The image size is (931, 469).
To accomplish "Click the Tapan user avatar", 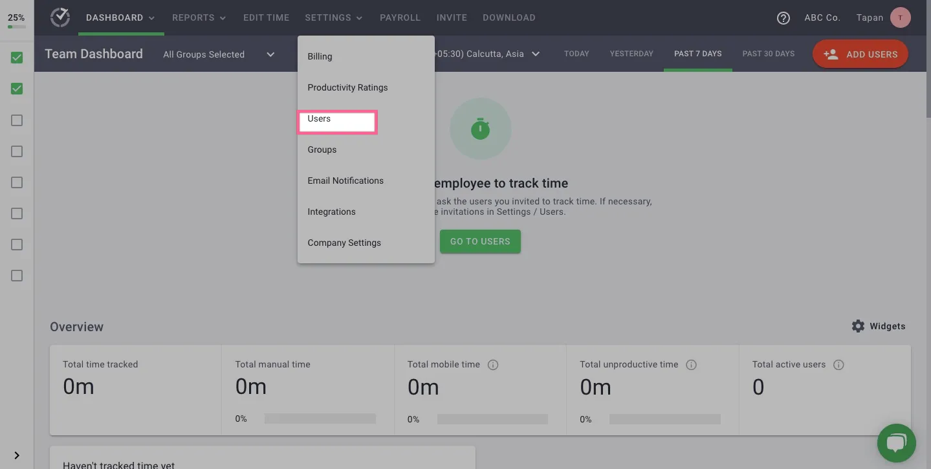I will pyautogui.click(x=900, y=17).
